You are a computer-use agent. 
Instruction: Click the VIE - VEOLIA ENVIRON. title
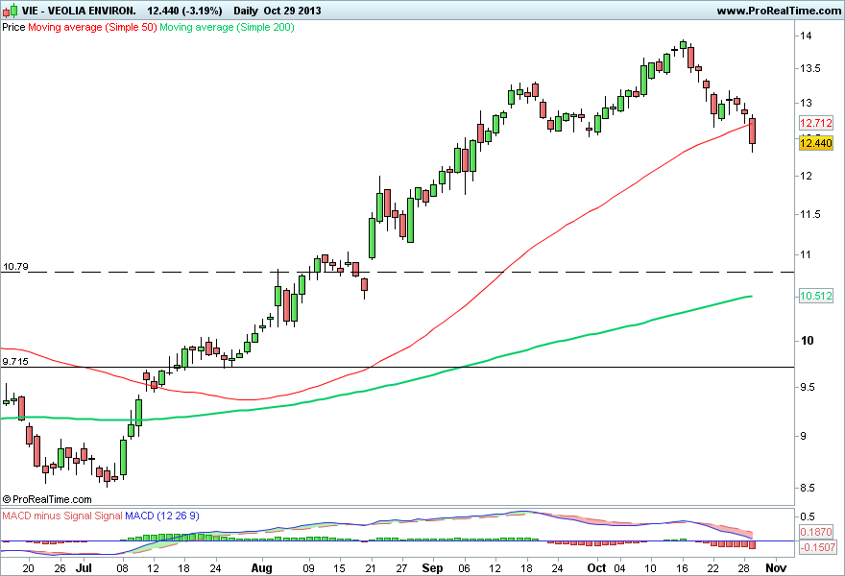pos(79,11)
